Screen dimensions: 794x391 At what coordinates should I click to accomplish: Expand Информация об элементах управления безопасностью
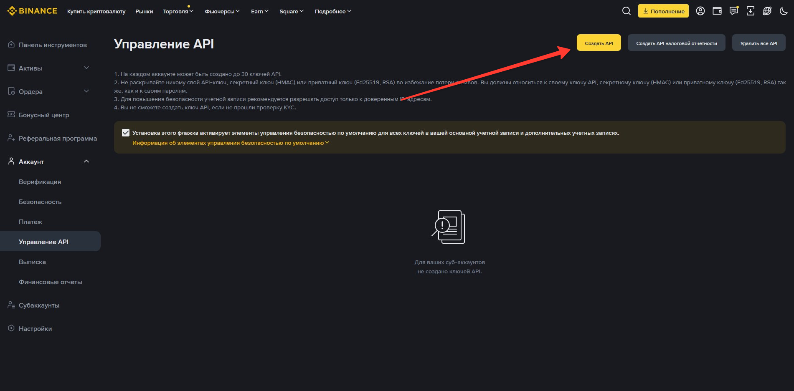[231, 143]
